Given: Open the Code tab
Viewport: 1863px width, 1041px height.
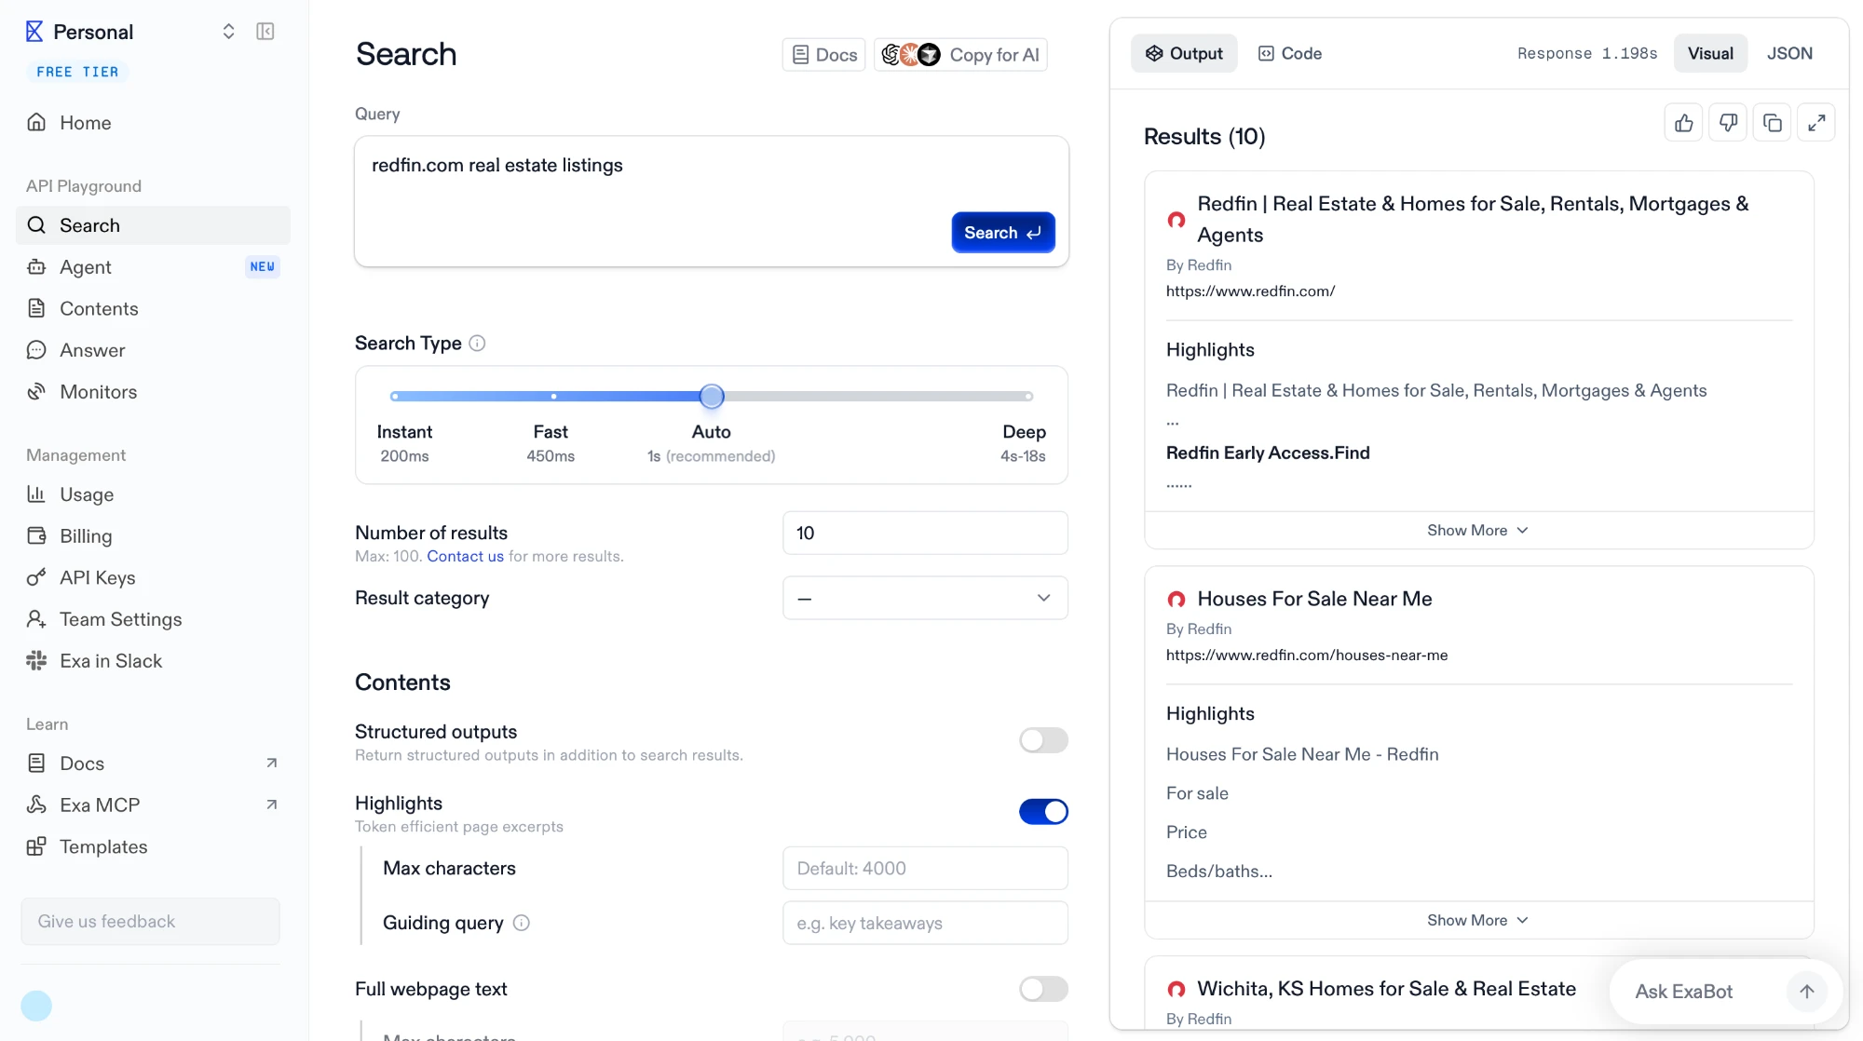Looking at the screenshot, I should point(1290,53).
